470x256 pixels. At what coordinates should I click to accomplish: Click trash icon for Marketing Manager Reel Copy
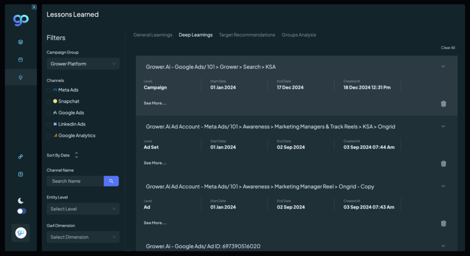click(x=443, y=223)
